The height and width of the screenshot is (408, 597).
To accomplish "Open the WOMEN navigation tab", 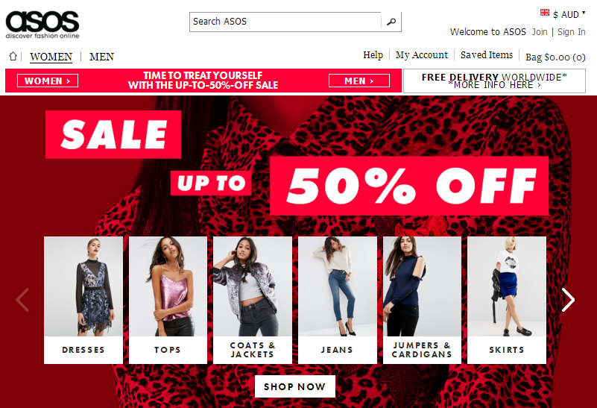I will (51, 57).
